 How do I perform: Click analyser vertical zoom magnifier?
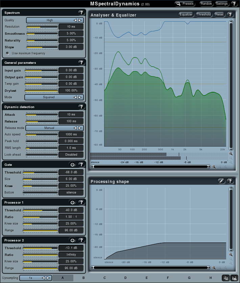point(231,154)
